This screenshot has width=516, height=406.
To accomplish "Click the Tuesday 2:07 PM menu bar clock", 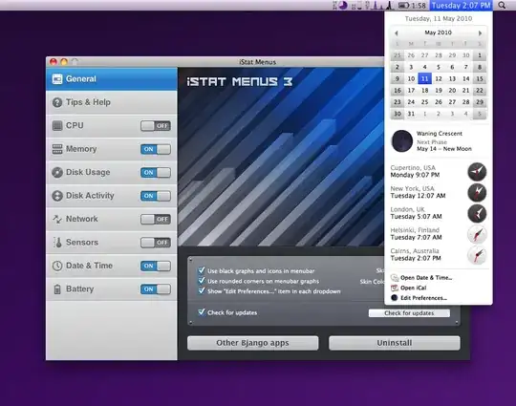I will 461,6.
